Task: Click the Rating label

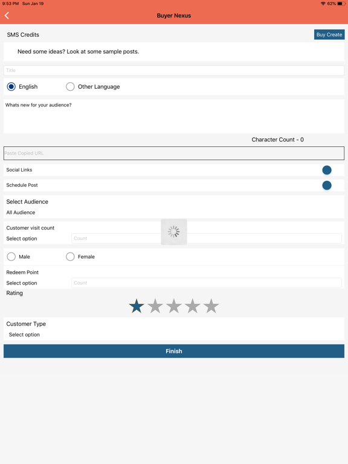Action: click(14, 293)
